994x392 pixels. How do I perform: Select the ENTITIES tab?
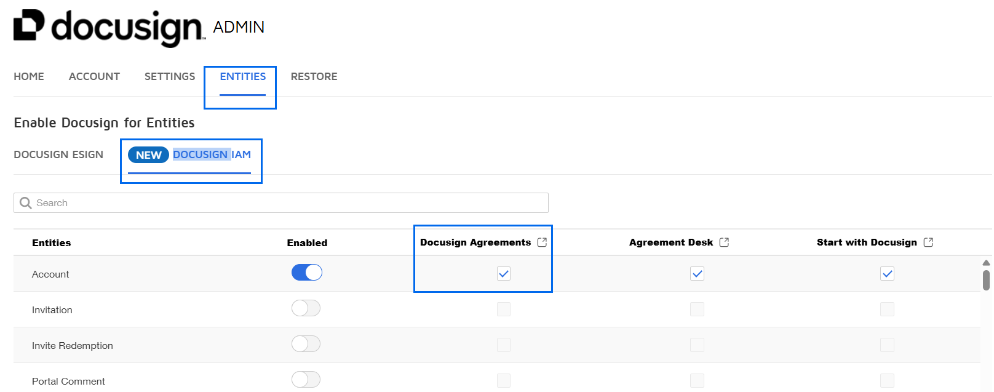pyautogui.click(x=243, y=76)
